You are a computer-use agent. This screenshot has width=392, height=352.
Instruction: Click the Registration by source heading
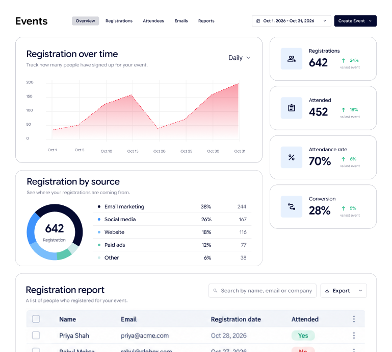(73, 182)
